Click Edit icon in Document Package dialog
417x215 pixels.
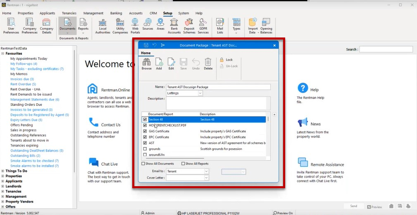(171, 64)
